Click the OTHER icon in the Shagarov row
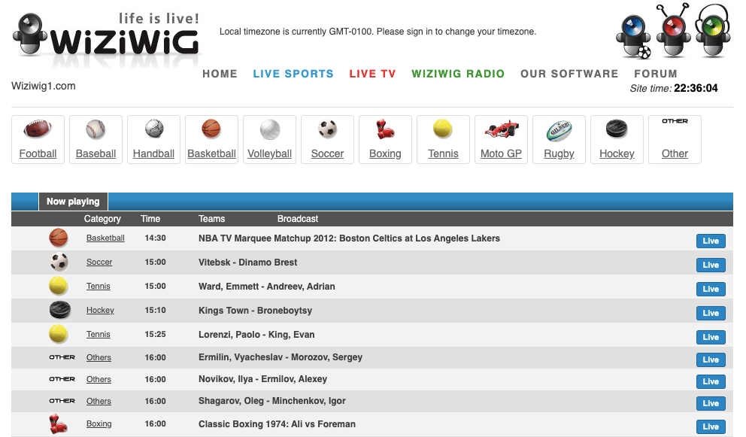Image resolution: width=746 pixels, height=437 pixels. (62, 401)
